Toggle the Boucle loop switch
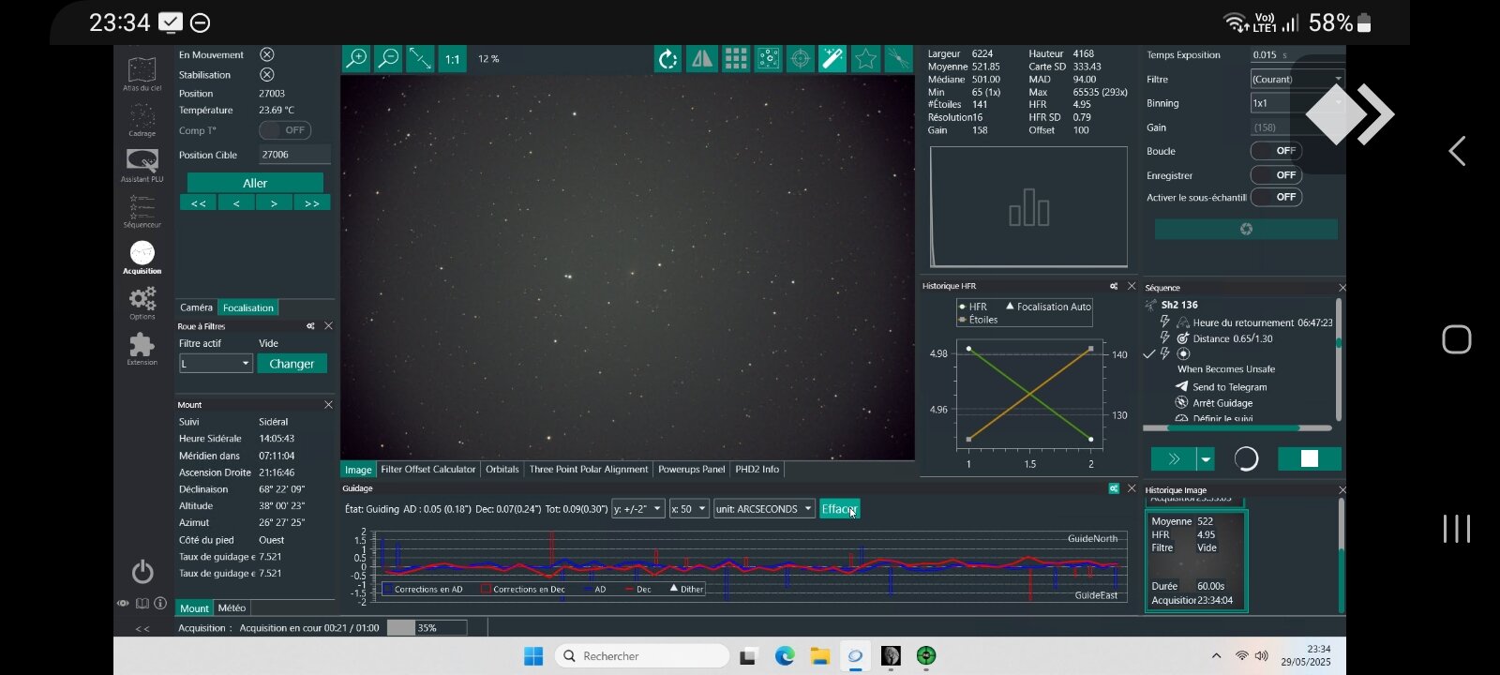The width and height of the screenshot is (1500, 675). tap(1276, 151)
